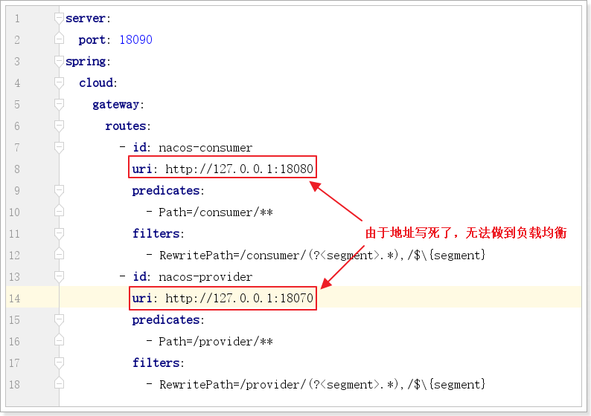The height and width of the screenshot is (416, 591).
Task: Click line number 14 in the gutter
Action: pos(16,298)
